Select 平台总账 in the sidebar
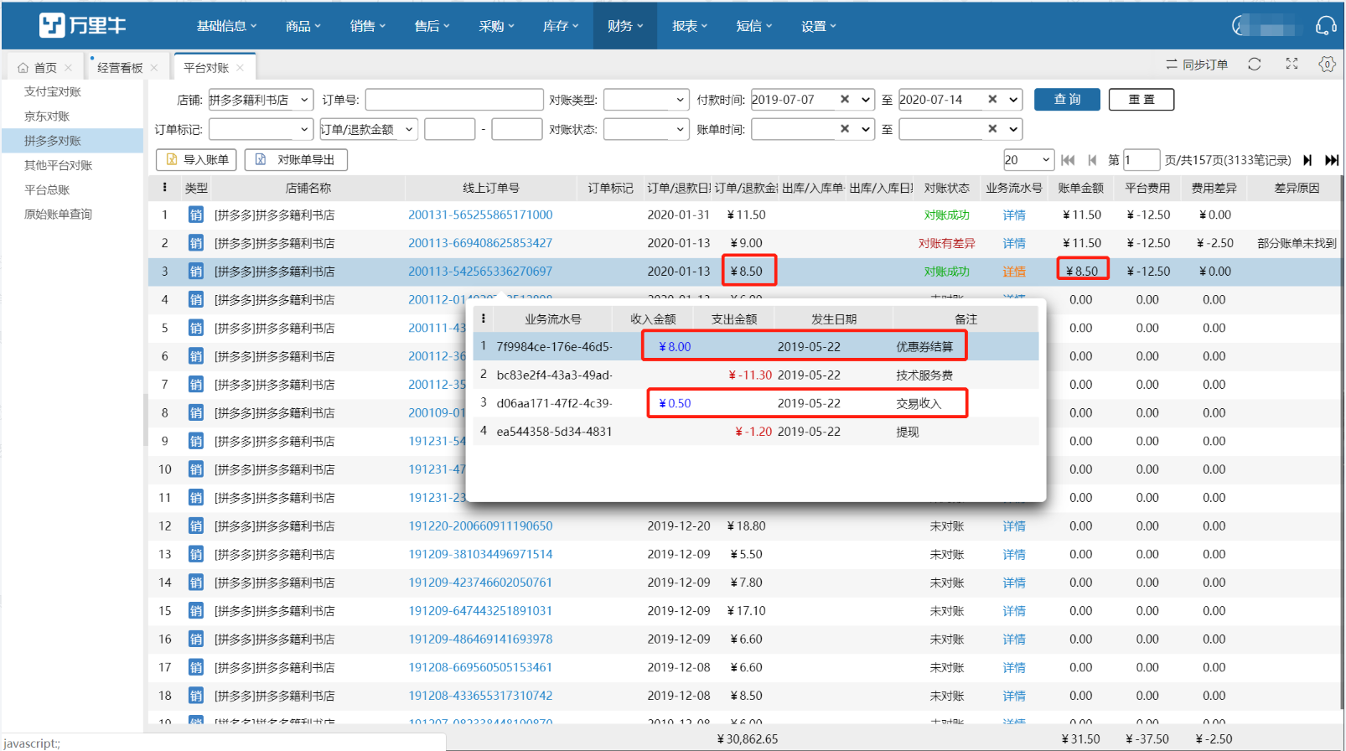The image size is (1346, 751). pyautogui.click(x=47, y=189)
